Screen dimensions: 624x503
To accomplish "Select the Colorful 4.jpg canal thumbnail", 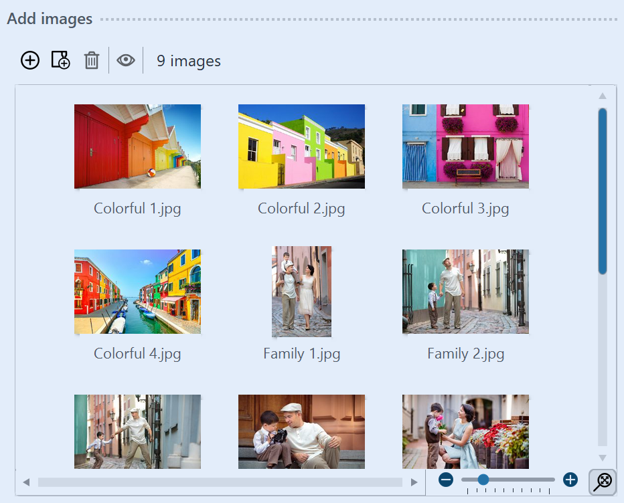I will (x=137, y=292).
